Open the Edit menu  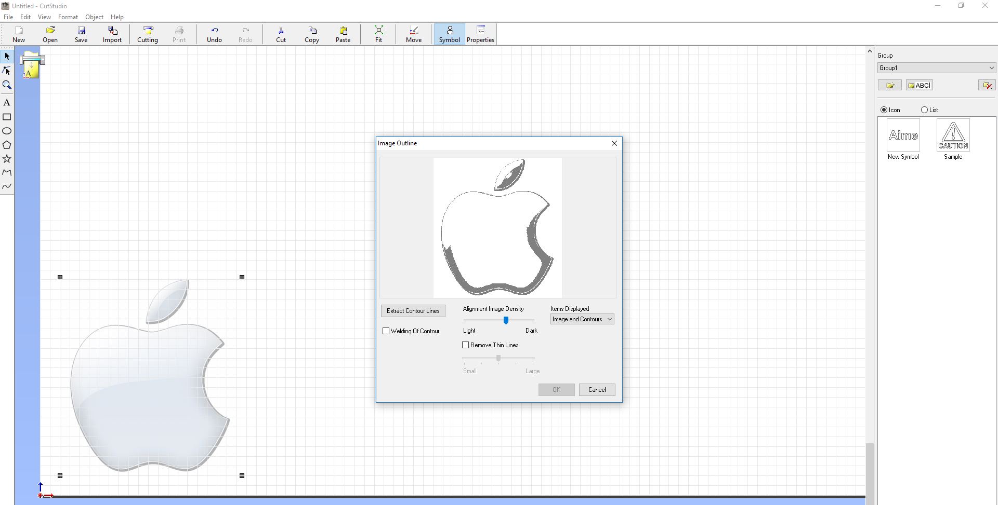click(x=25, y=17)
